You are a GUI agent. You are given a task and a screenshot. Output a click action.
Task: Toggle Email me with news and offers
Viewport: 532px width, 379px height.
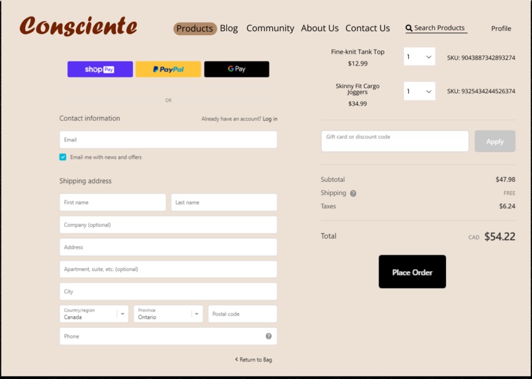pos(63,157)
